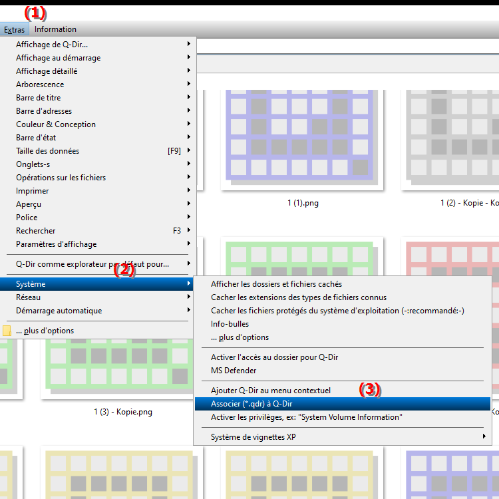Open Barre d'état submenu
The width and height of the screenshot is (499, 499).
[98, 138]
